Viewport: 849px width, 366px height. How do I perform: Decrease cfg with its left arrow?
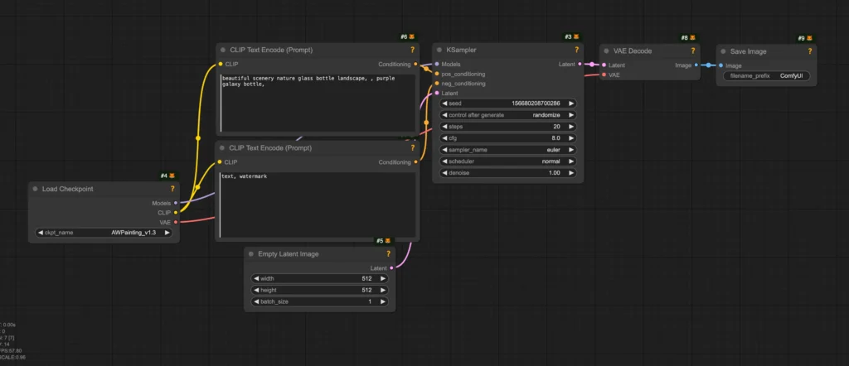[x=444, y=137]
